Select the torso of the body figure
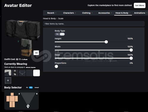 tap(12, 99)
